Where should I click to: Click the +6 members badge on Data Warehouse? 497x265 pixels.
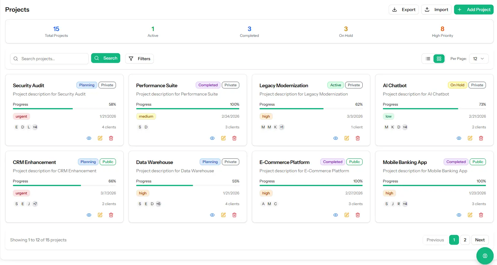(158, 204)
